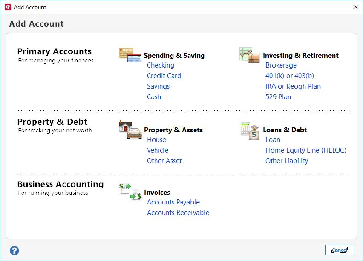Click the Investing & Retirement chart icon
The width and height of the screenshot is (363, 261).
pos(249,55)
